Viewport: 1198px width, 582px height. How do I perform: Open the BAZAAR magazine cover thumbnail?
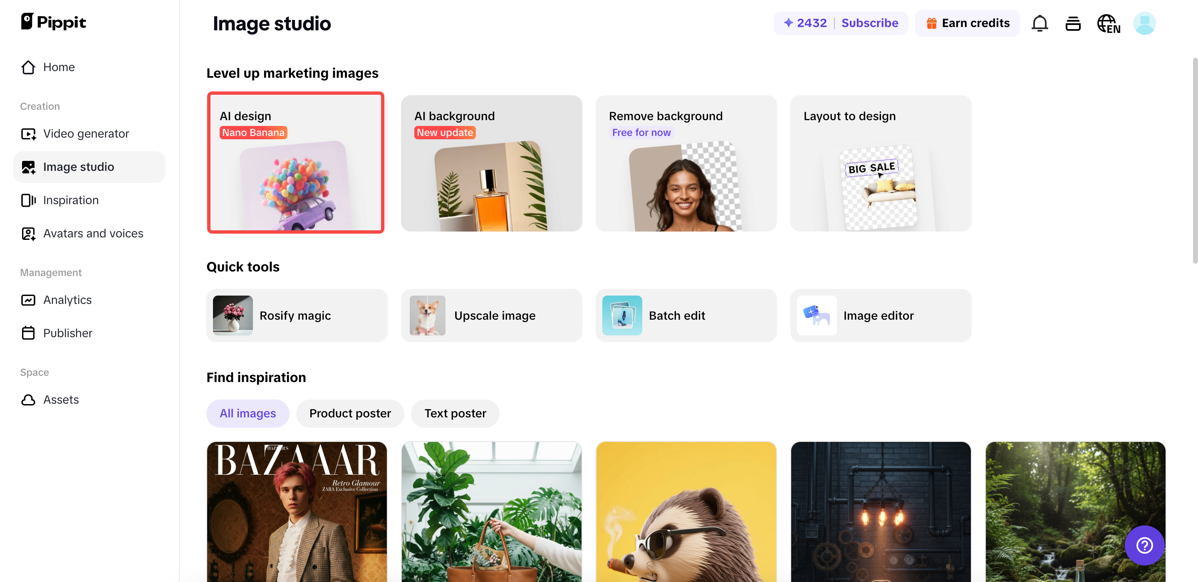pos(297,511)
